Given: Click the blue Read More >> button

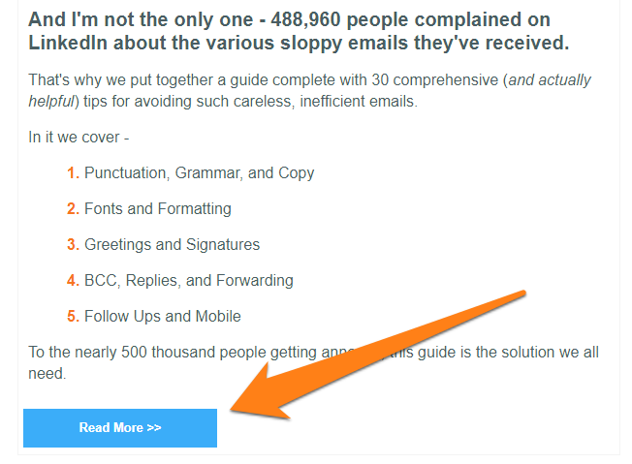Looking at the screenshot, I should (x=120, y=428).
